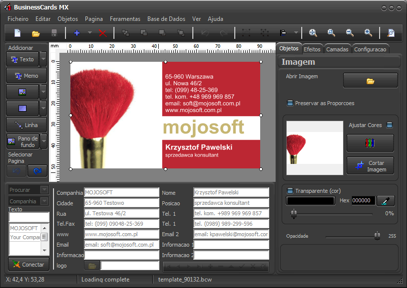Click the Hex color value field
This screenshot has height=288, width=407.
point(364,200)
